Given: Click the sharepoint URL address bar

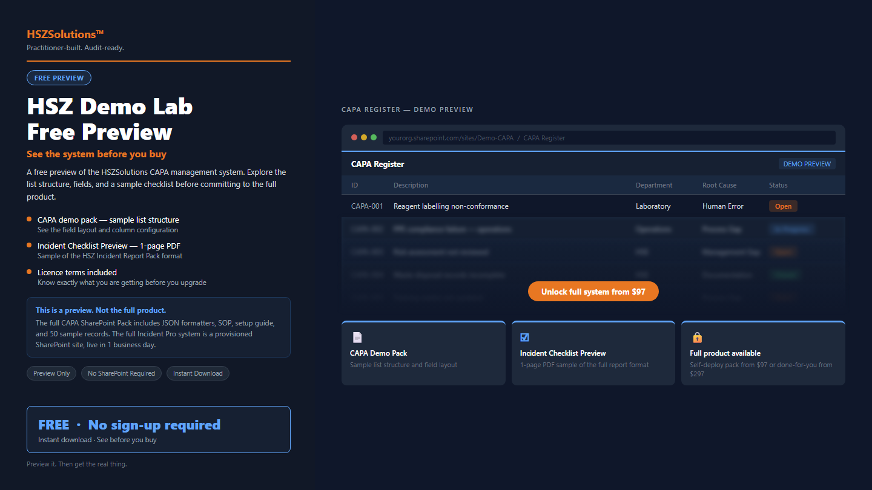Looking at the screenshot, I should tap(609, 138).
